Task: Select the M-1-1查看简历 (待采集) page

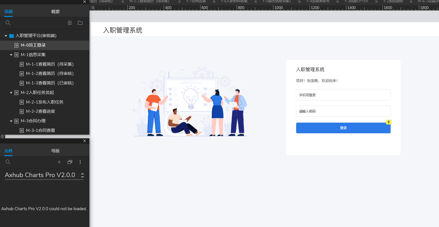Action: tap(45, 64)
